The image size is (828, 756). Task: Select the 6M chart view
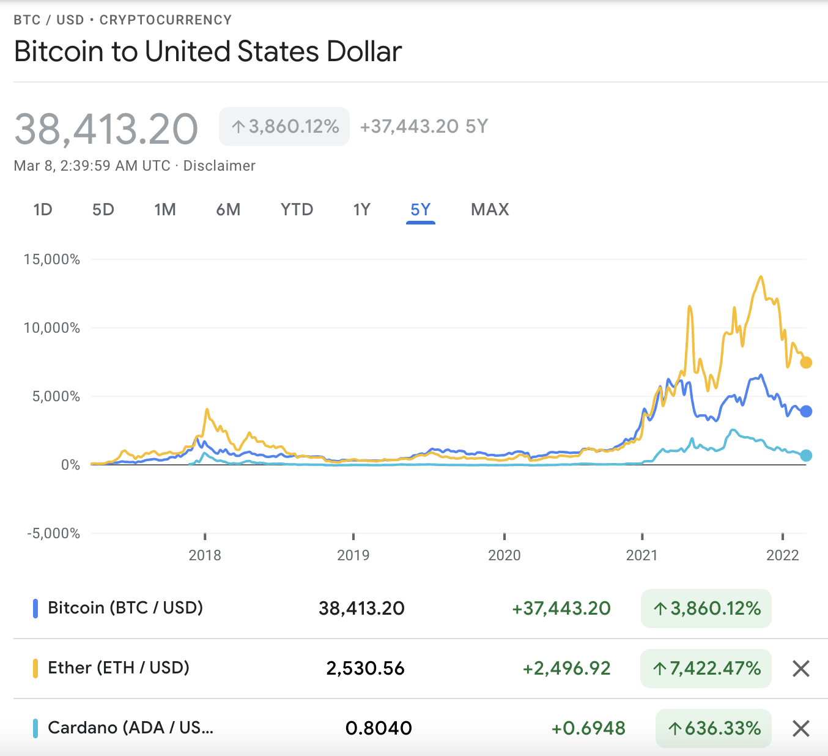[227, 209]
